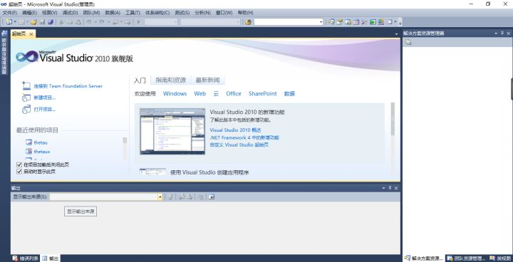The height and width of the screenshot is (262, 513).
Task: Click the green Start Debugging play icon
Action: tap(138, 22)
